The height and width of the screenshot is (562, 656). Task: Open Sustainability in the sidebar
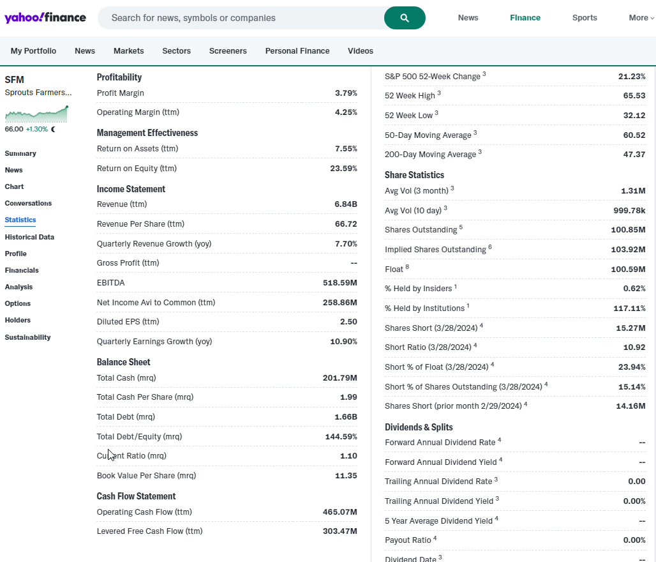(x=27, y=337)
